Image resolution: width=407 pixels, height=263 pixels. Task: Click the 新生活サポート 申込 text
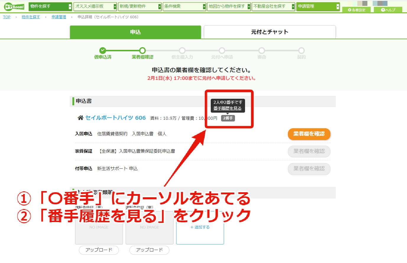coord(117,169)
